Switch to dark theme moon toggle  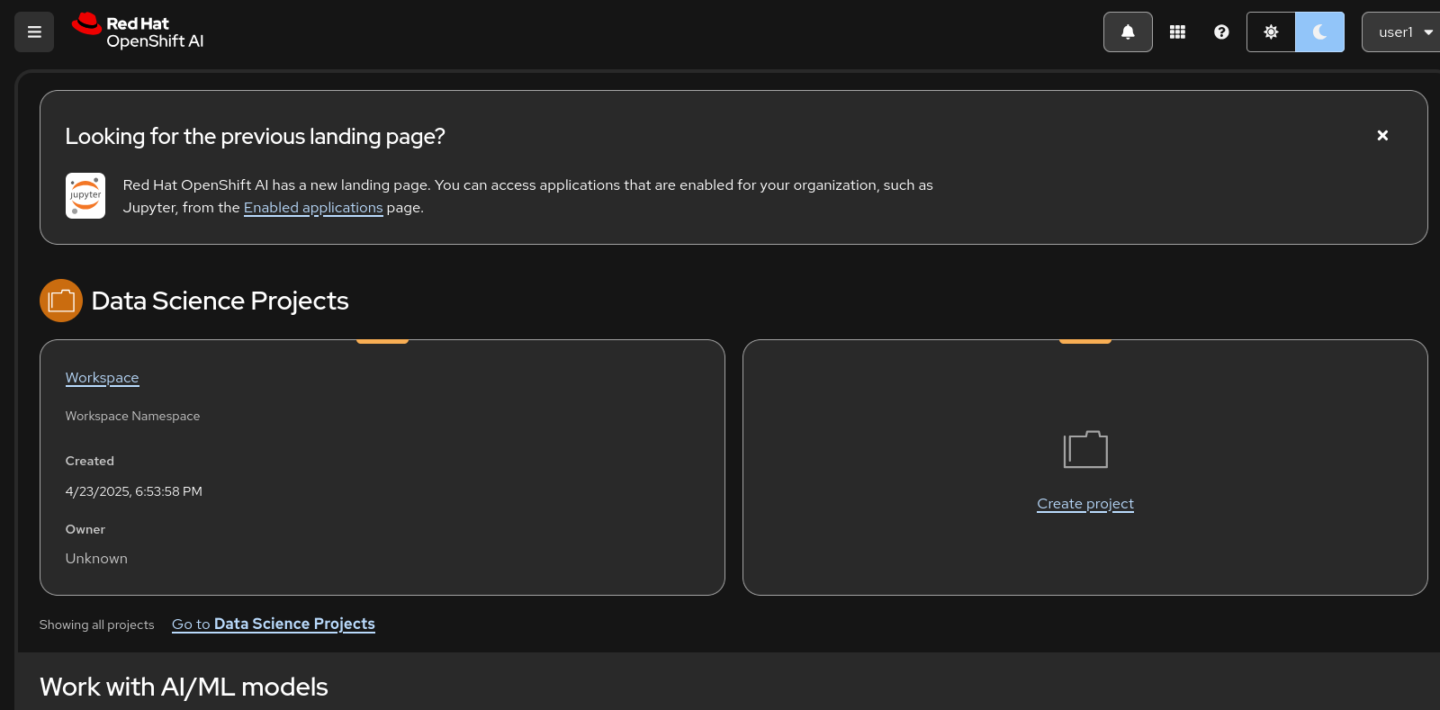click(x=1319, y=32)
